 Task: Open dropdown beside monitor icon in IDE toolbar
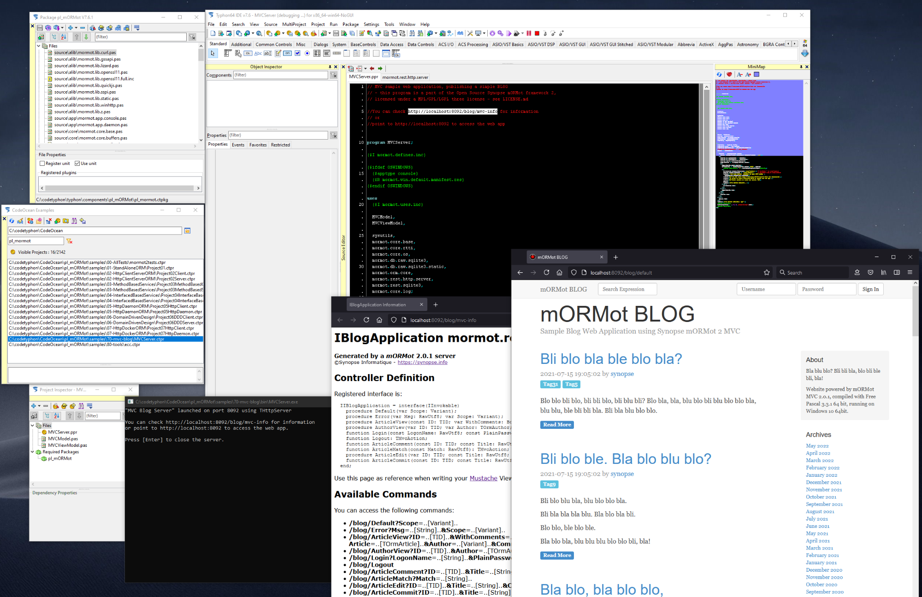coord(484,33)
